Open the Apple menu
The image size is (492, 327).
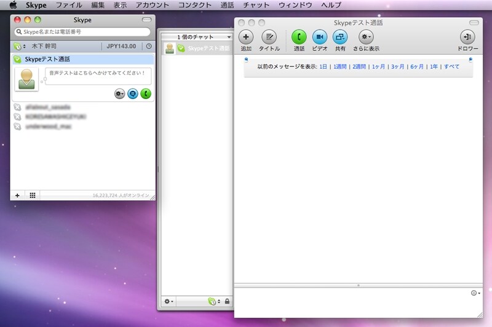13,5
